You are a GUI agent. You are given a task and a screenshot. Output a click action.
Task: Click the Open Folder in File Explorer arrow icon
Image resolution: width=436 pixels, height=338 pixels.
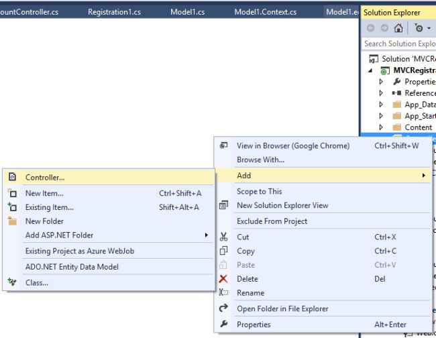224,308
